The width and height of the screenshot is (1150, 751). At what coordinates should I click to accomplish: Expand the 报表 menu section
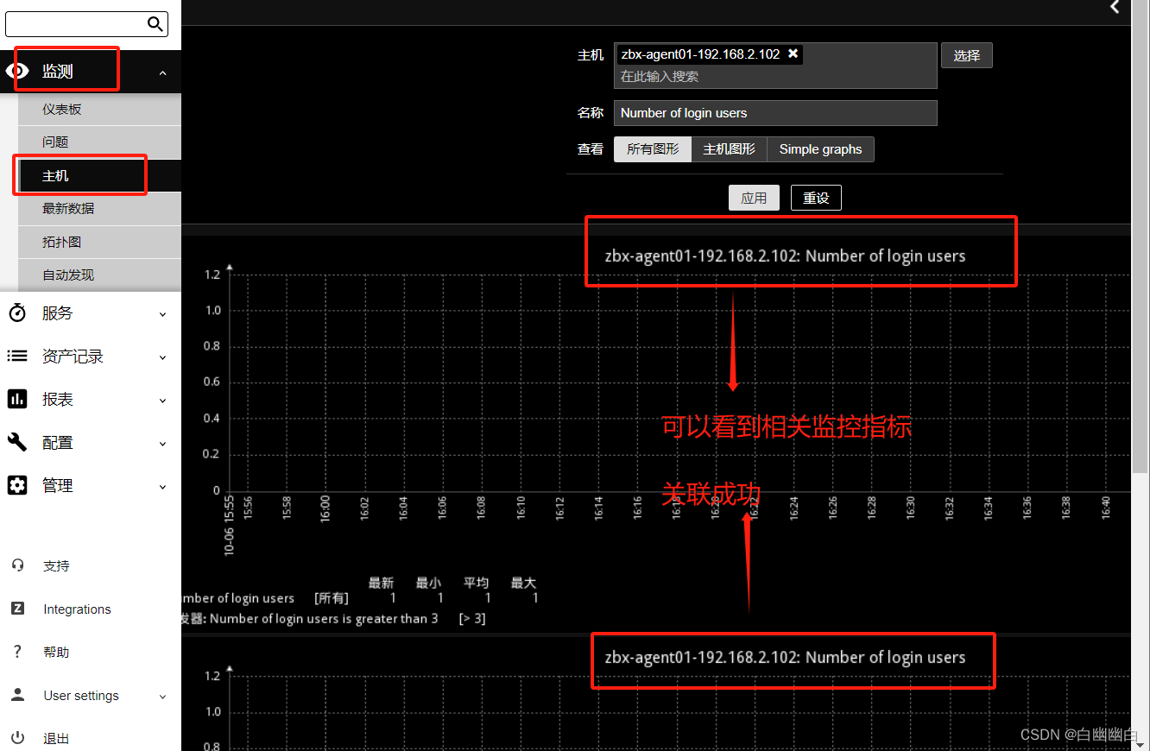pyautogui.click(x=162, y=401)
